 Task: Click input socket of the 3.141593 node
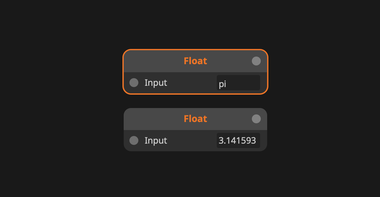click(134, 140)
